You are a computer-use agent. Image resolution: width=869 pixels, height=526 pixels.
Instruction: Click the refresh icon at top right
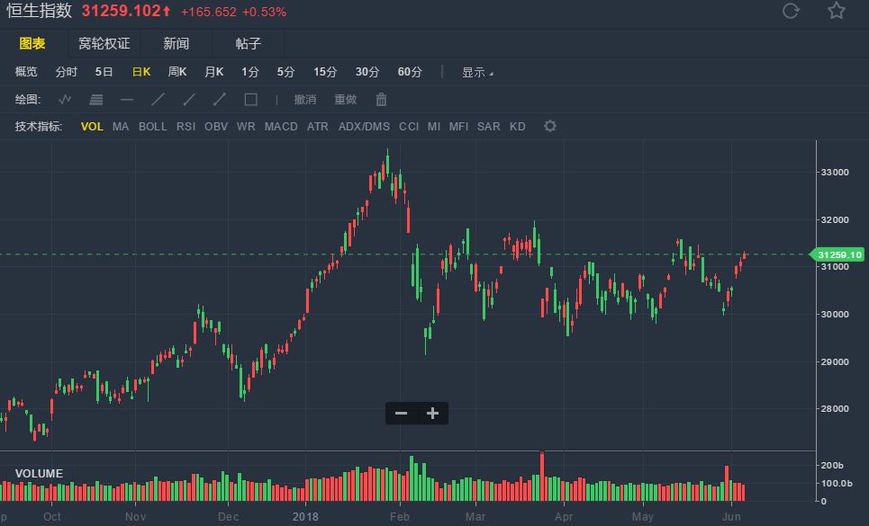tap(791, 11)
